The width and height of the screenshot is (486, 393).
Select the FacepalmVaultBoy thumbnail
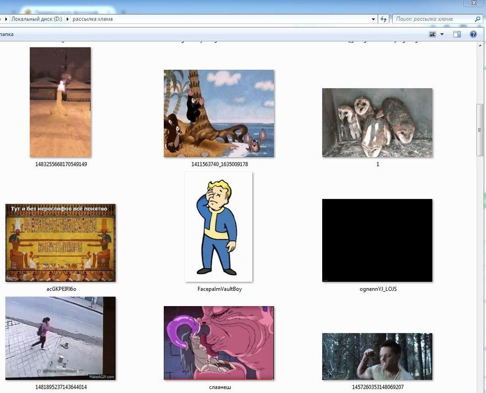click(219, 227)
